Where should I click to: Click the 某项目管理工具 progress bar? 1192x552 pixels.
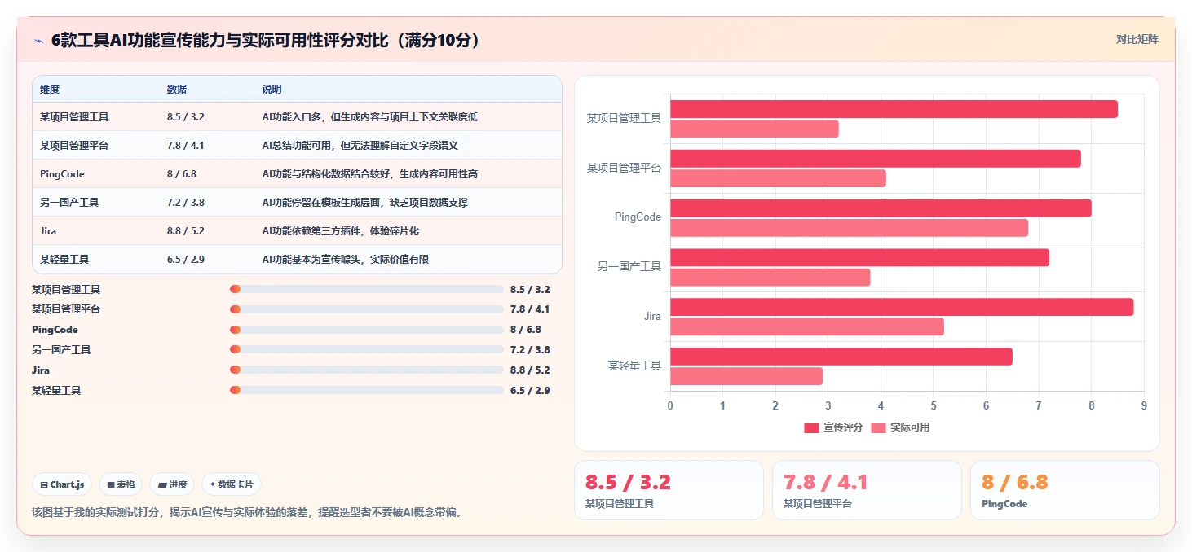(x=367, y=289)
